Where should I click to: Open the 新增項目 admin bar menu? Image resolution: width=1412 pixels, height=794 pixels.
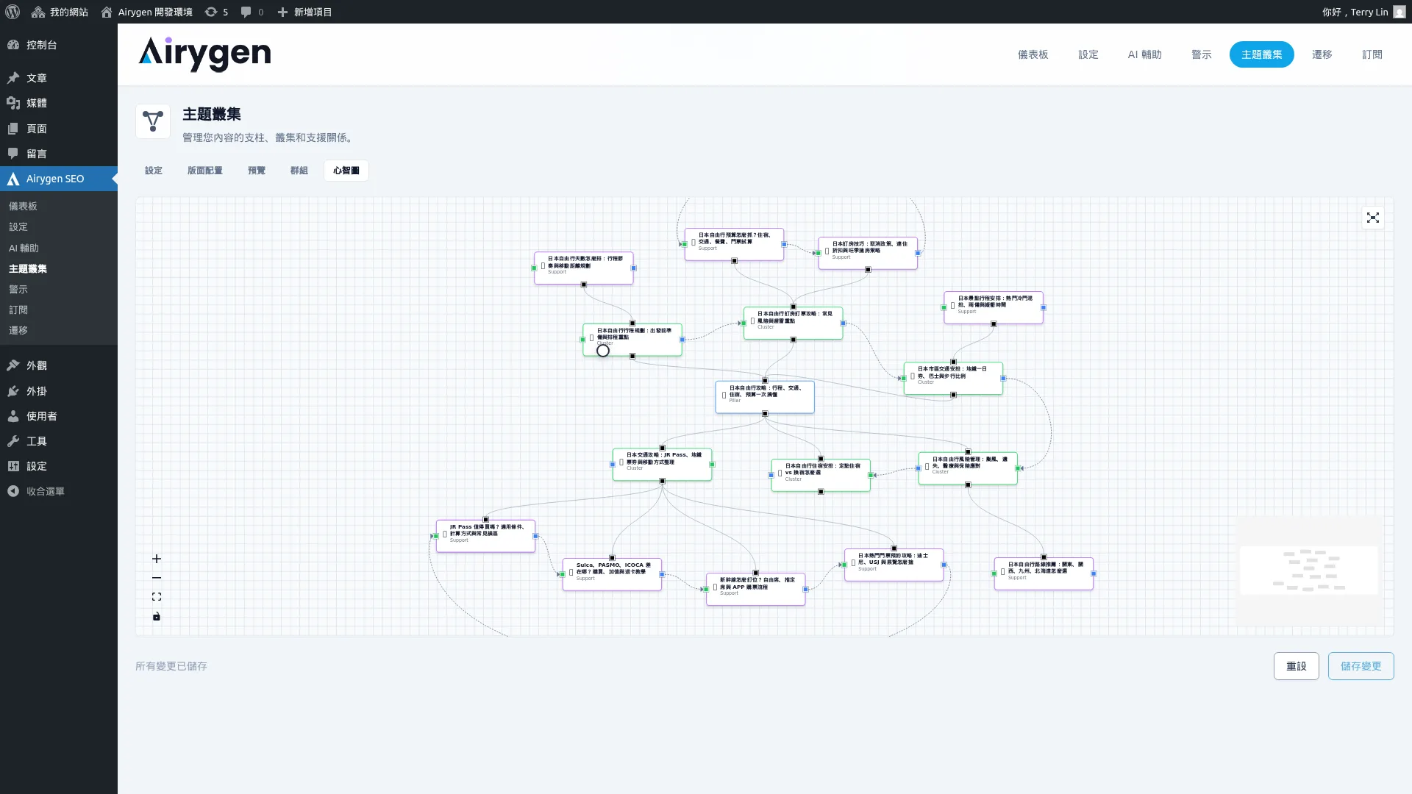click(304, 12)
